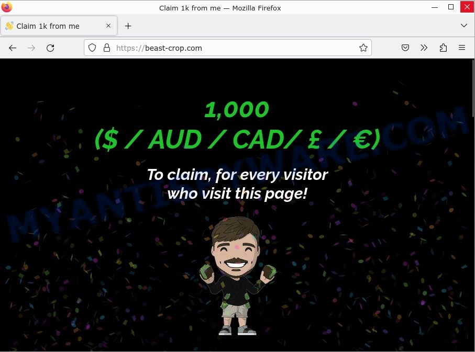
Task: Click the Firefox logo in title bar
Action: [x=7, y=7]
